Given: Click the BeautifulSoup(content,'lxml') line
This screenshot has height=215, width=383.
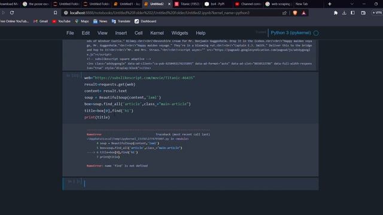Looking at the screenshot, I should [x=123, y=97].
